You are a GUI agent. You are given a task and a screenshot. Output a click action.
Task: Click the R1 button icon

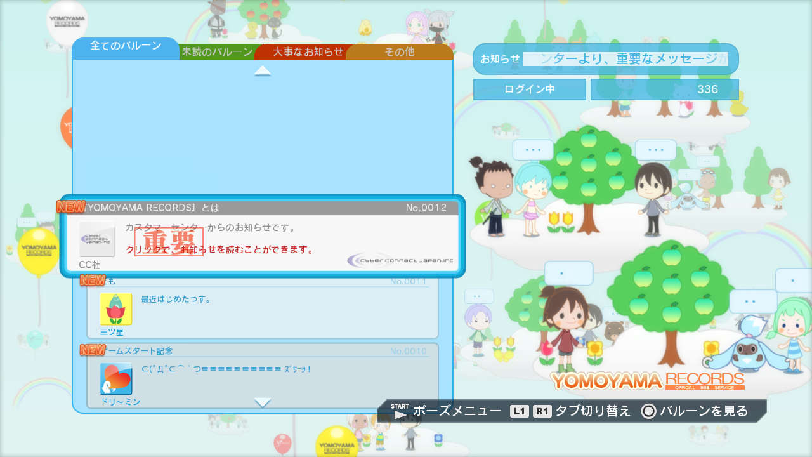pyautogui.click(x=542, y=411)
